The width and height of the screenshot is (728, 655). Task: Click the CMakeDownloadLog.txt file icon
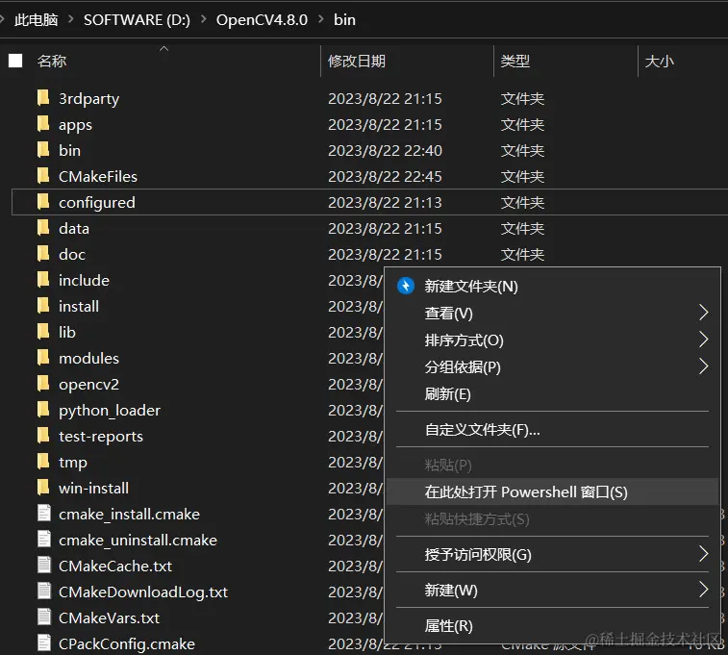(x=44, y=591)
